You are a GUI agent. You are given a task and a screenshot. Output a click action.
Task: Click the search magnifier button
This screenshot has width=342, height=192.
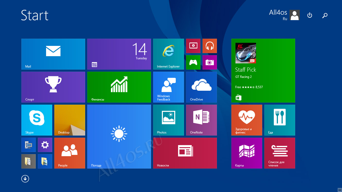[325, 15]
